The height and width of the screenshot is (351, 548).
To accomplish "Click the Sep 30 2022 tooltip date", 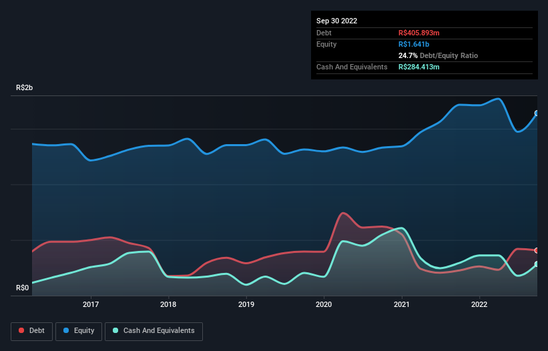I will (x=336, y=21).
